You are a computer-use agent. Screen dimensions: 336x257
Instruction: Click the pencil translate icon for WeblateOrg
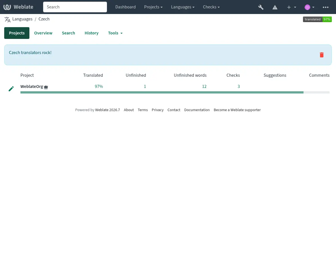(x=11, y=89)
